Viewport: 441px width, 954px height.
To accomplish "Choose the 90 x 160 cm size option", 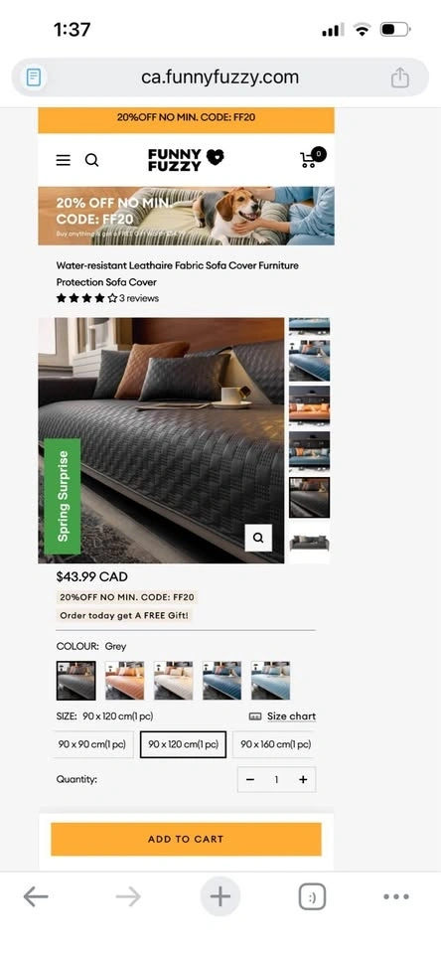I will pyautogui.click(x=275, y=744).
